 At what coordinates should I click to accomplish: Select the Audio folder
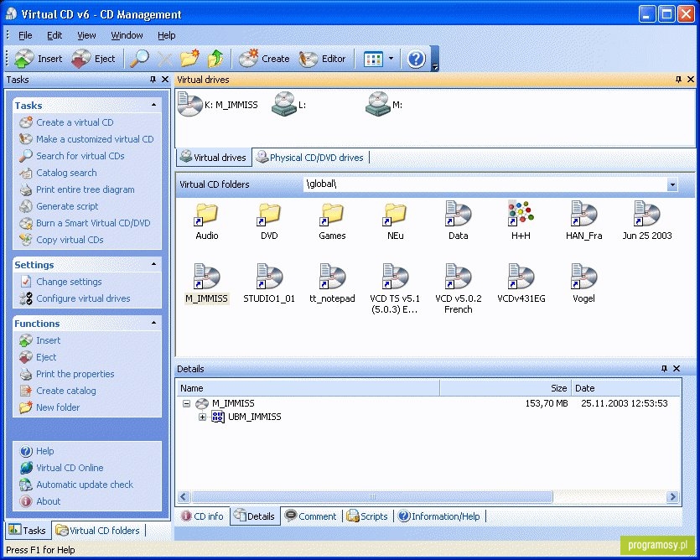point(207,221)
